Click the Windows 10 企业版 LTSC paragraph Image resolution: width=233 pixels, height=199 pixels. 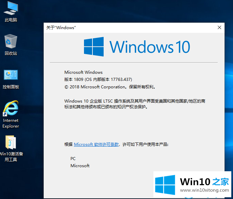click(x=135, y=104)
